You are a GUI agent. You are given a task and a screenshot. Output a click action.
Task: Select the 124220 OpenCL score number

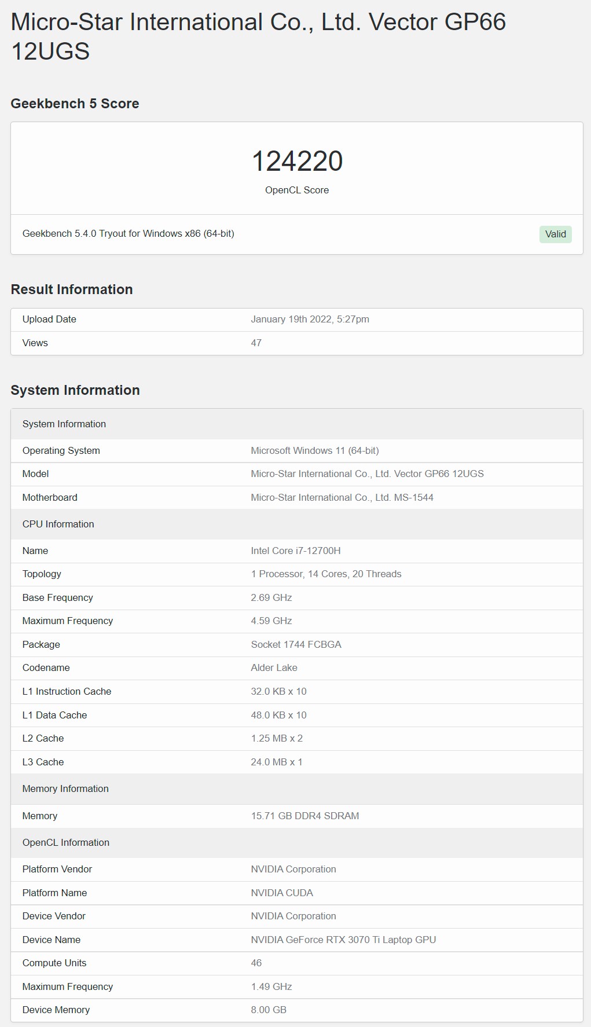pos(297,161)
